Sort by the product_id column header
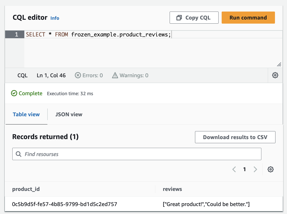 click(26, 189)
